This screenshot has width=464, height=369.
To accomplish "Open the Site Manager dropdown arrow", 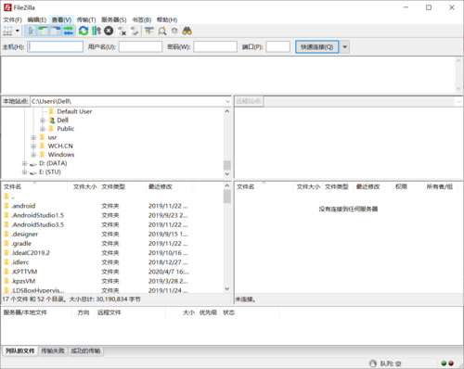I will tap(18, 31).
